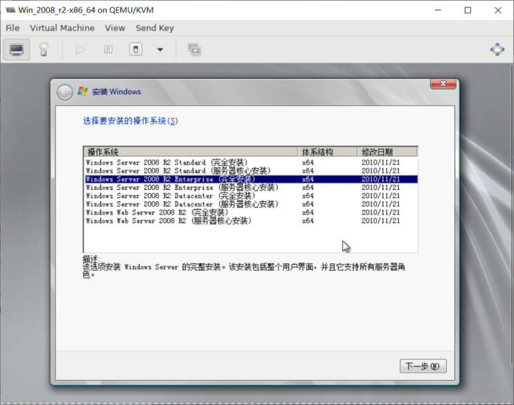Click the 修改日期 column header
The image size is (514, 405).
pyautogui.click(x=387, y=152)
